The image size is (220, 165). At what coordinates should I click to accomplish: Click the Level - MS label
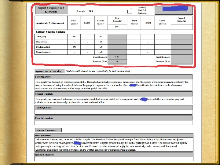click(85, 11)
